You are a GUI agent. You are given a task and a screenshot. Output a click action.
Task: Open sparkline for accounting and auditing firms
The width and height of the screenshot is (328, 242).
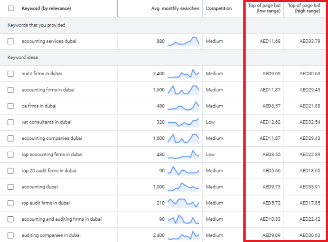[183, 219]
